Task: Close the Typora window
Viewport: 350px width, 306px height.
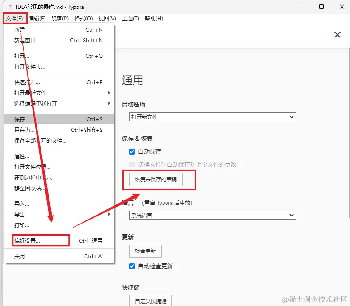Action: (x=342, y=7)
